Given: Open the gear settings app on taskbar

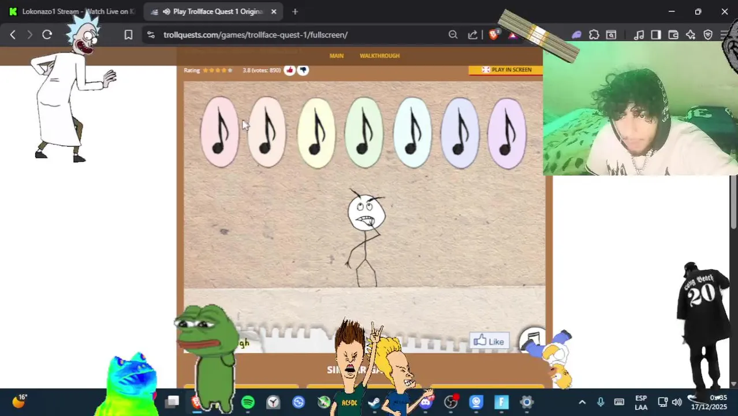Looking at the screenshot, I should click(527, 402).
